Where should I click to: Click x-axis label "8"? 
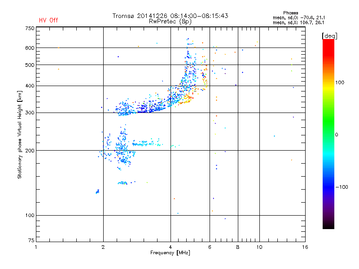[238, 247]
